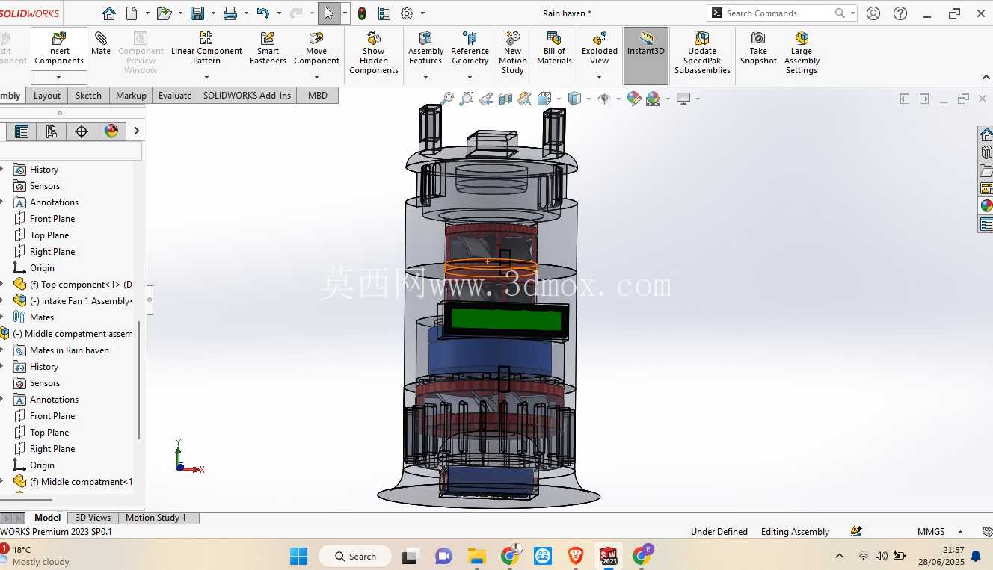Screen dimensions: 993x570
Task: Click the Display Style cube icon
Action: [574, 99]
